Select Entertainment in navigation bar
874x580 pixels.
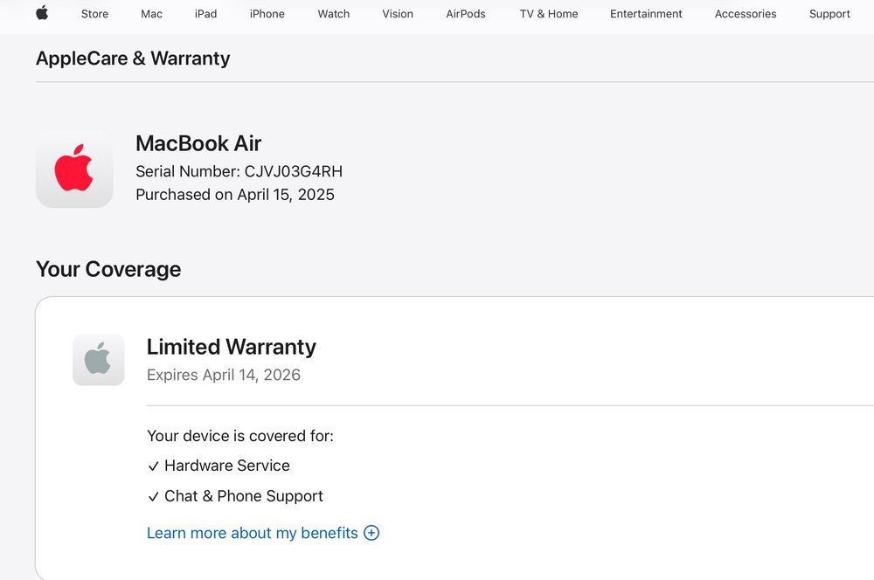(x=646, y=14)
